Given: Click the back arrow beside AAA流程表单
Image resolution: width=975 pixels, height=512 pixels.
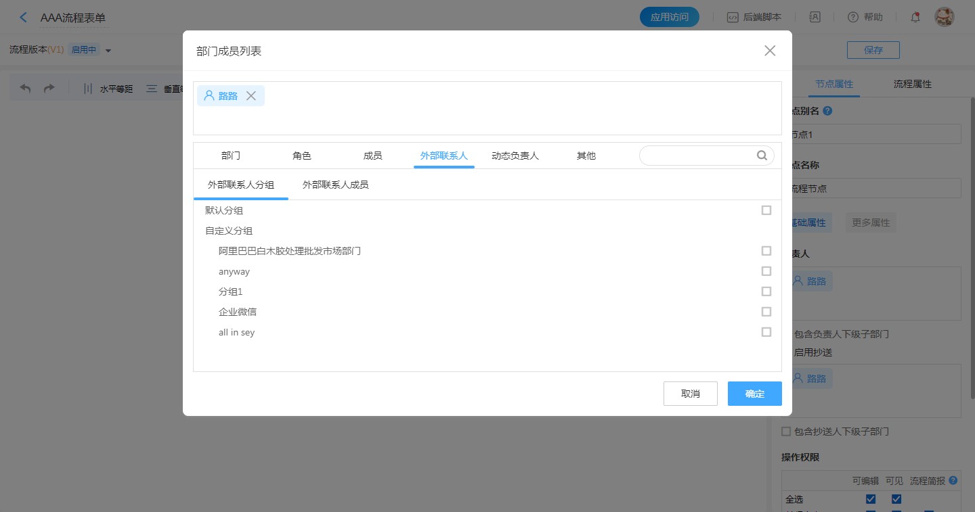Looking at the screenshot, I should click(24, 18).
